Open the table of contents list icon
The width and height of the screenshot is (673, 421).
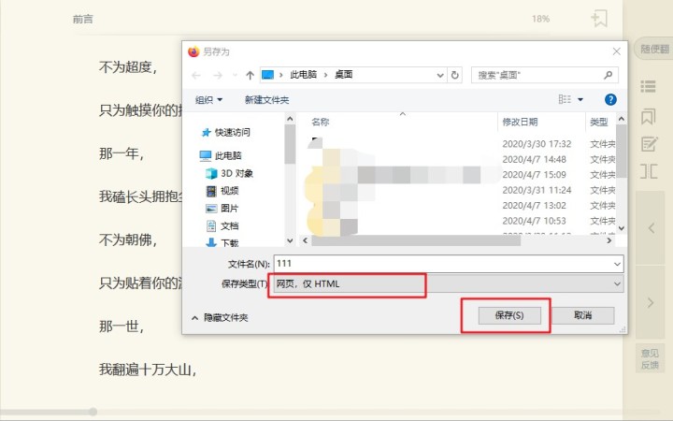coord(648,86)
